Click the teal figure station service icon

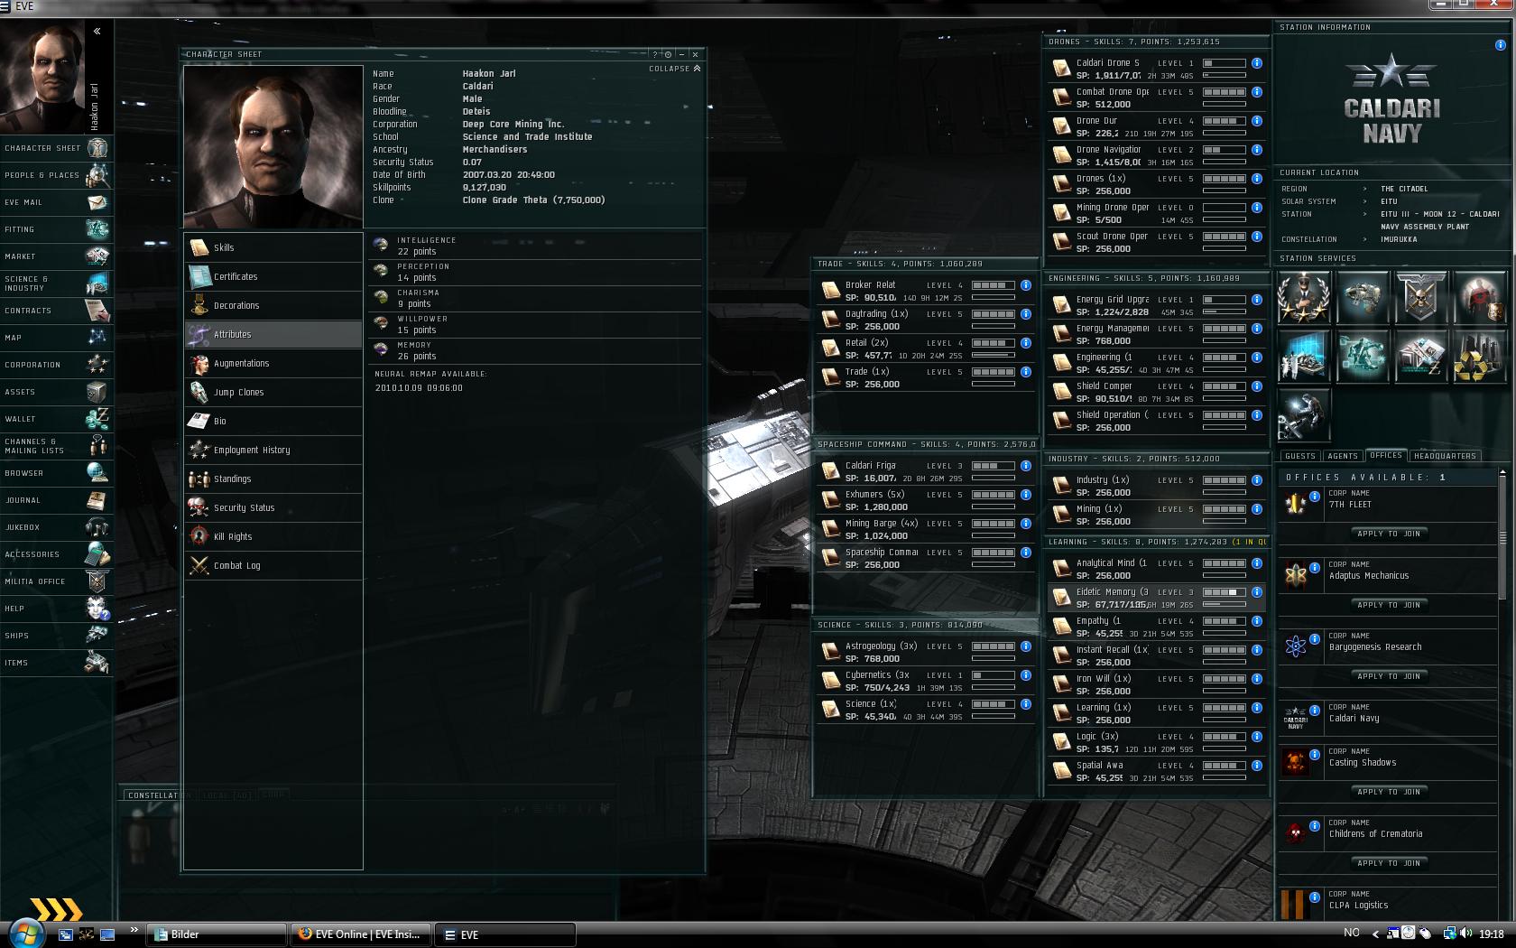(1362, 356)
